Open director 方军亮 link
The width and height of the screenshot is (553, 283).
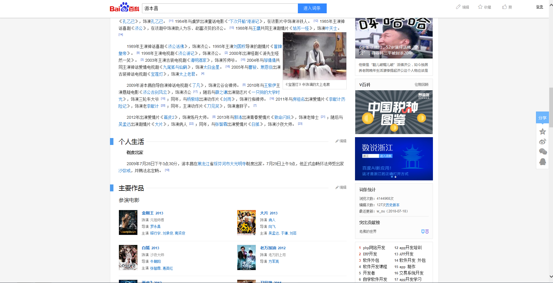274,261
